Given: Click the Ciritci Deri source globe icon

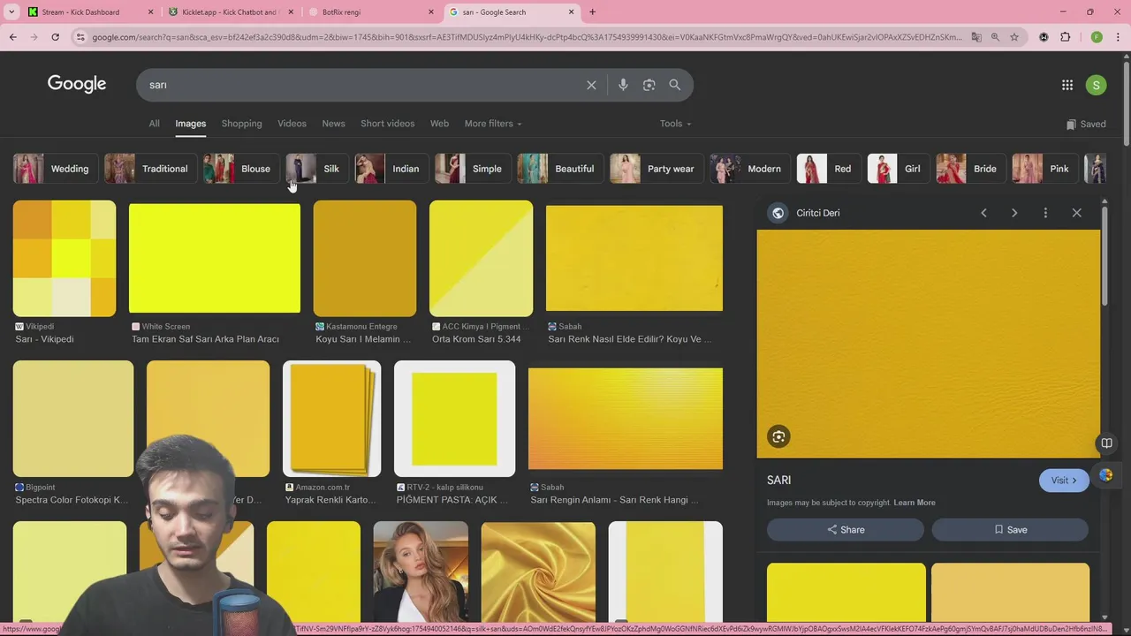Looking at the screenshot, I should coord(778,213).
